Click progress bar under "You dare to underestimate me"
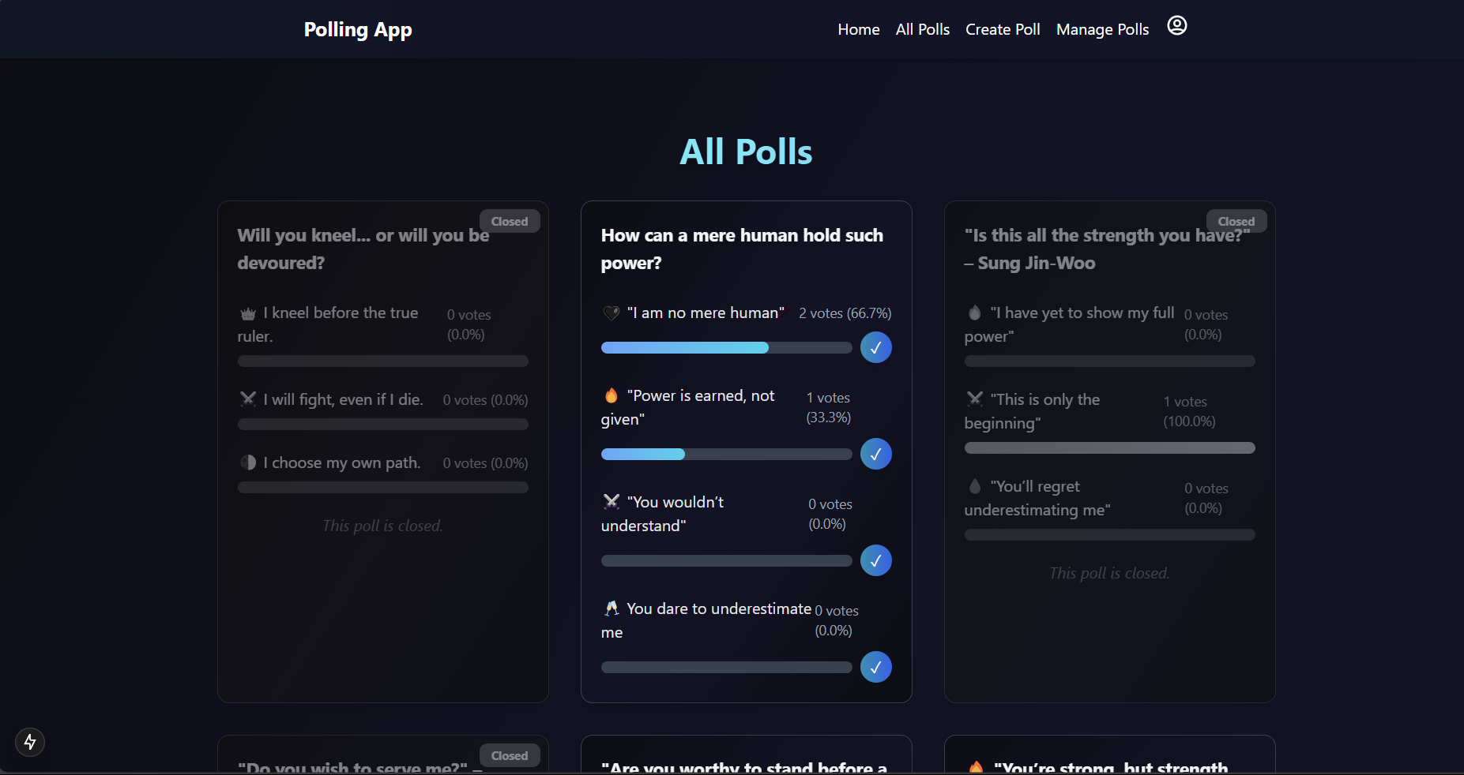This screenshot has width=1464, height=775. 726,667
